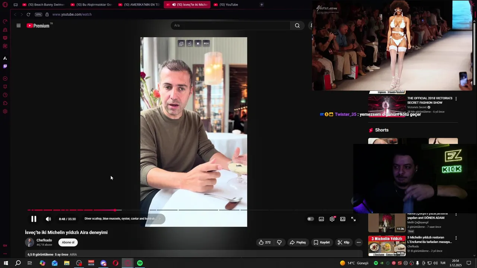
Task: Launch Spotify from the taskbar
Action: [140, 263]
